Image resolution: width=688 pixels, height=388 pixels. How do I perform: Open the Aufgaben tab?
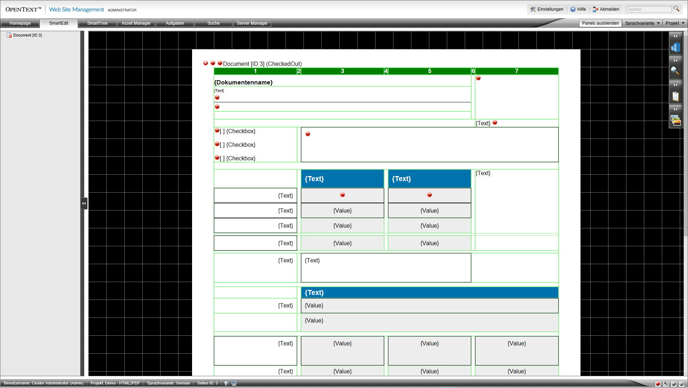175,23
